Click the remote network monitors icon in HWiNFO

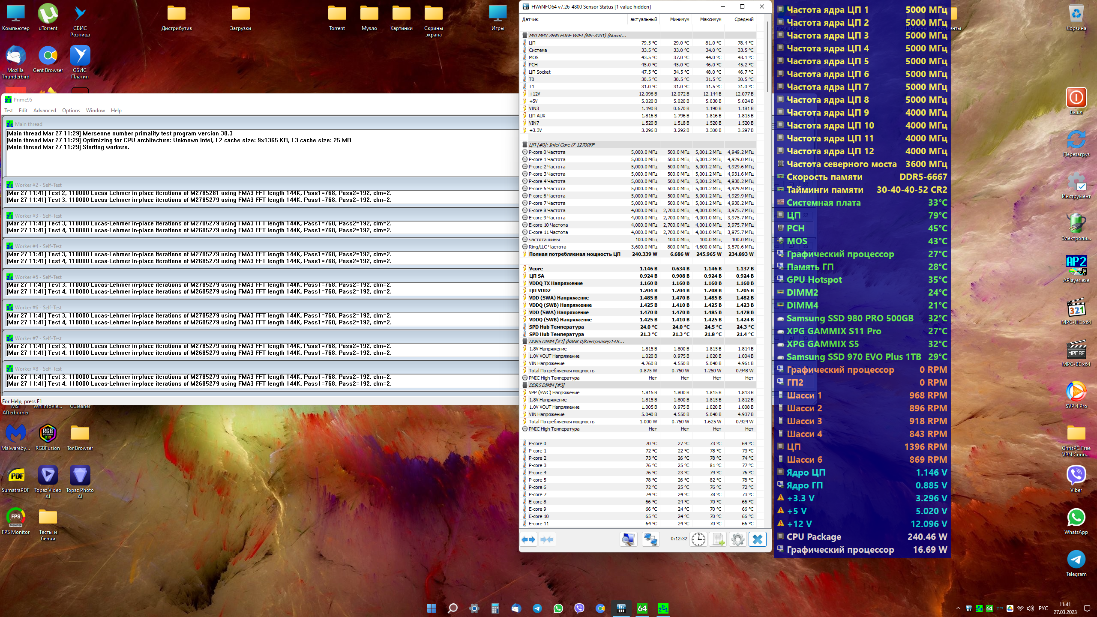650,539
